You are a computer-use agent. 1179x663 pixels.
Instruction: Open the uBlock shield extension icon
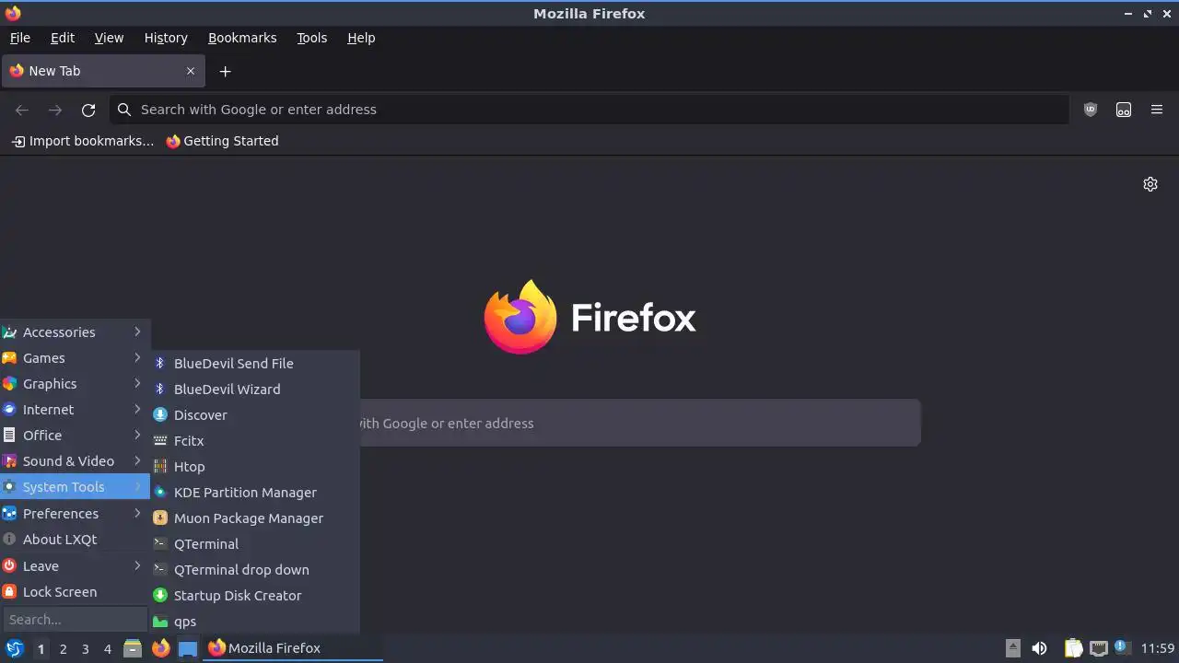pos(1091,110)
